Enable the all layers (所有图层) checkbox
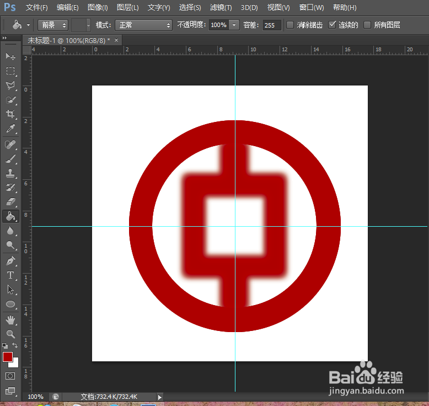Viewport: 429px width, 406px height. 367,25
